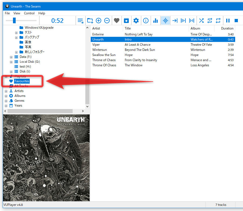The image size is (243, 211).
Task: Adjust the volume slider handle
Action: (14, 20)
